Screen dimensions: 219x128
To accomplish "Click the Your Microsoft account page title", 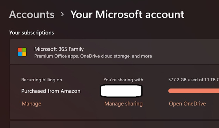I will click(127, 14).
